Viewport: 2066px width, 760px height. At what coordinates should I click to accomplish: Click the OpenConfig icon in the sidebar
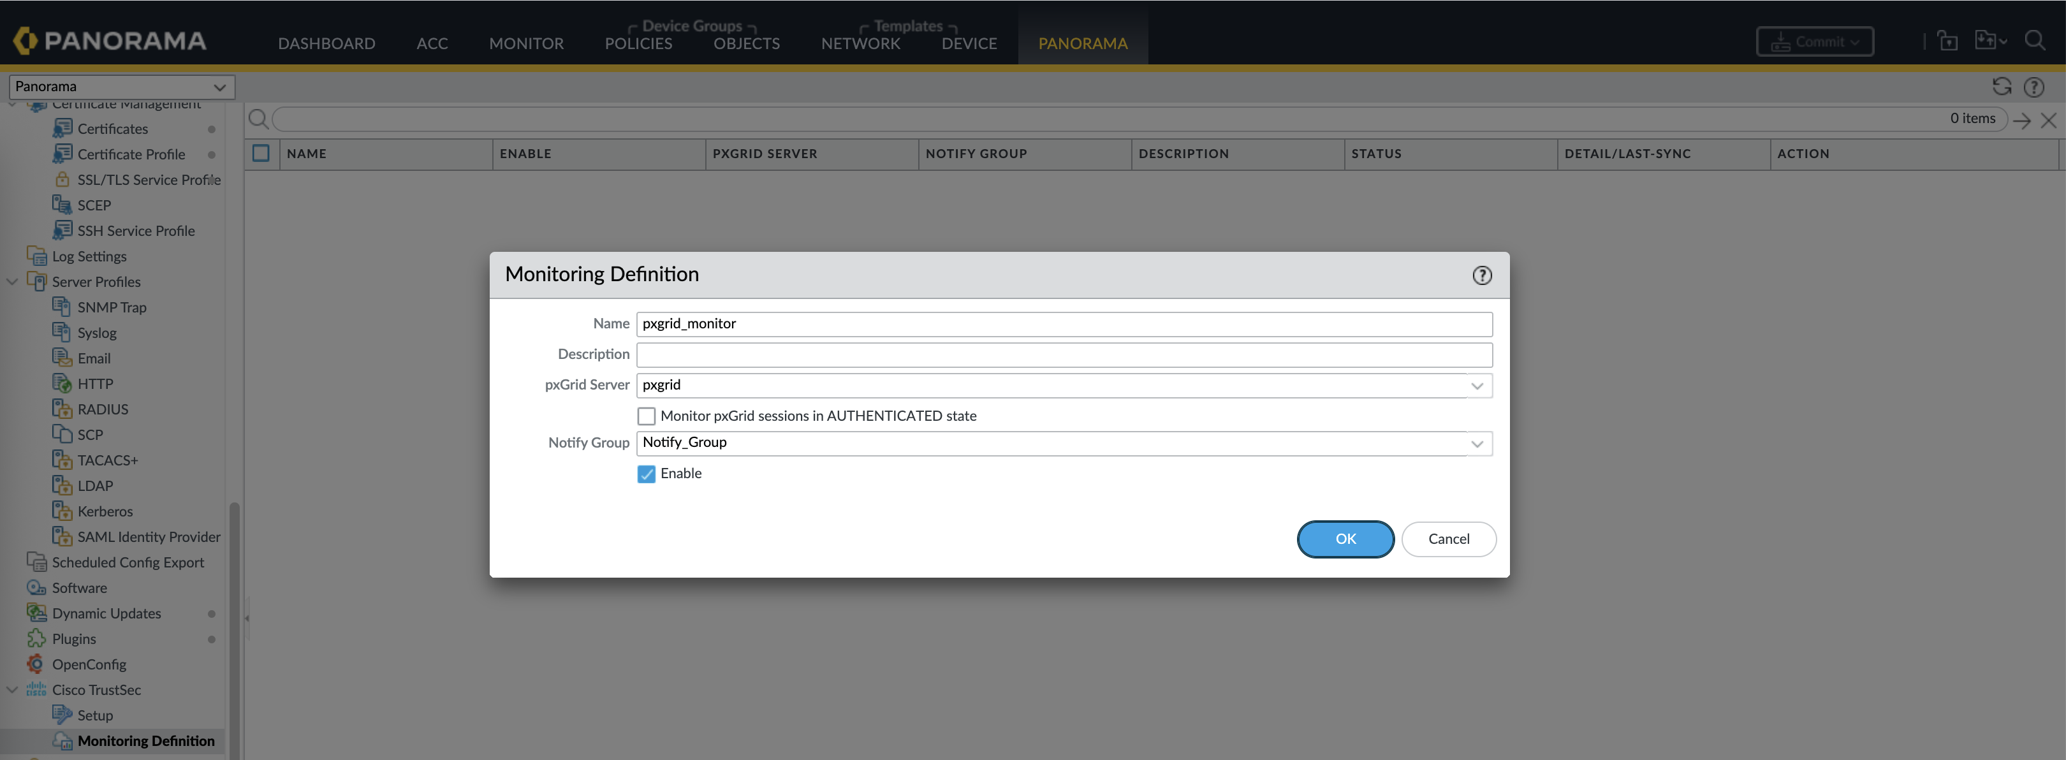point(35,664)
